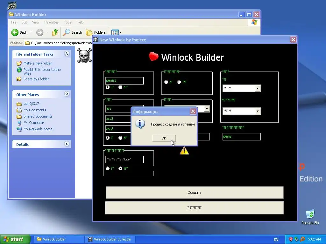This screenshot has height=244, width=326.
Task: Click the red security shield tray icon
Action: click(291, 239)
